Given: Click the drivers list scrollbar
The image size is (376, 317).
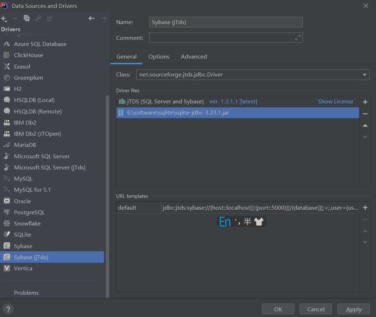Looking at the screenshot, I should 107,196.
